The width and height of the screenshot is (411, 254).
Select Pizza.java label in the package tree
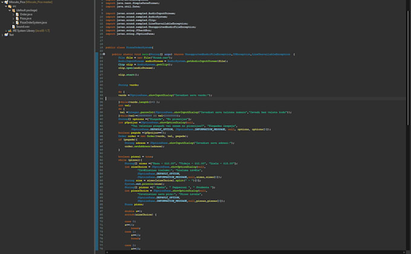pos(25,19)
